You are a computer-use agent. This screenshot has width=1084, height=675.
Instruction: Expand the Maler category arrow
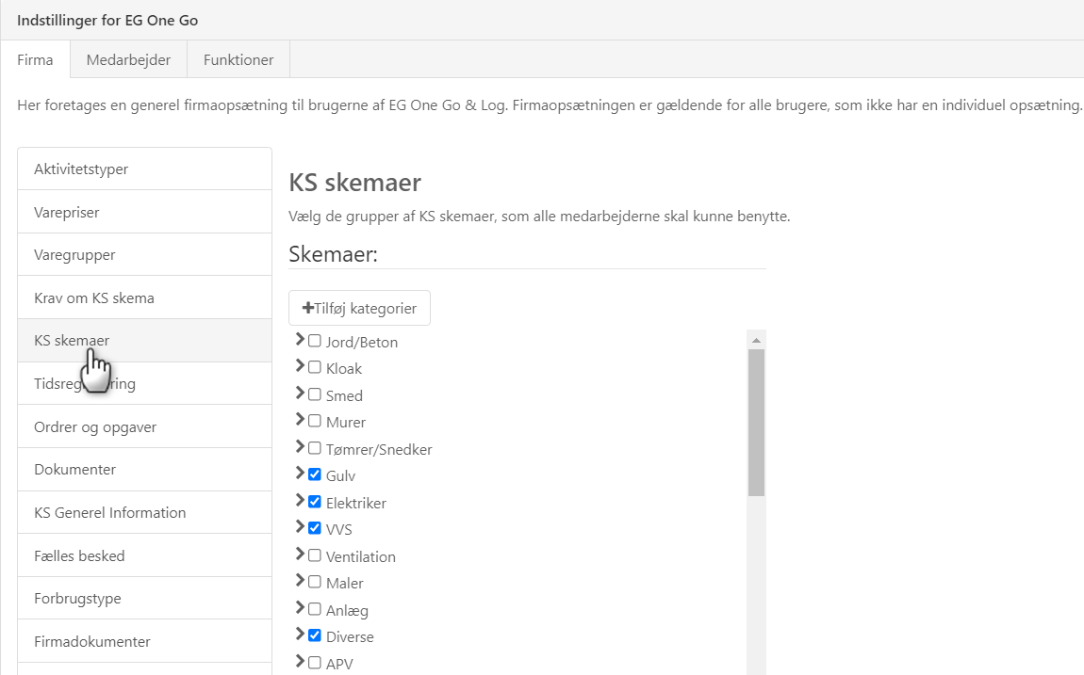click(301, 581)
